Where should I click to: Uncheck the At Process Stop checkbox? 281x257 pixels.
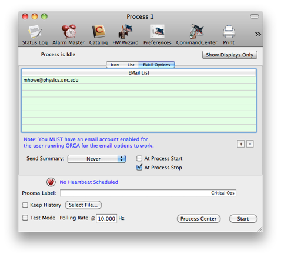click(139, 168)
